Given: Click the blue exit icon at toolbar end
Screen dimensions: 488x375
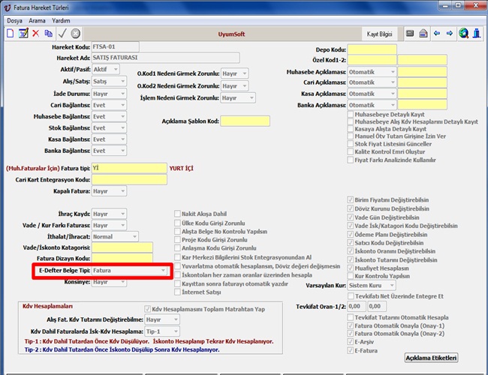Looking at the screenshot, I should pos(477,33).
